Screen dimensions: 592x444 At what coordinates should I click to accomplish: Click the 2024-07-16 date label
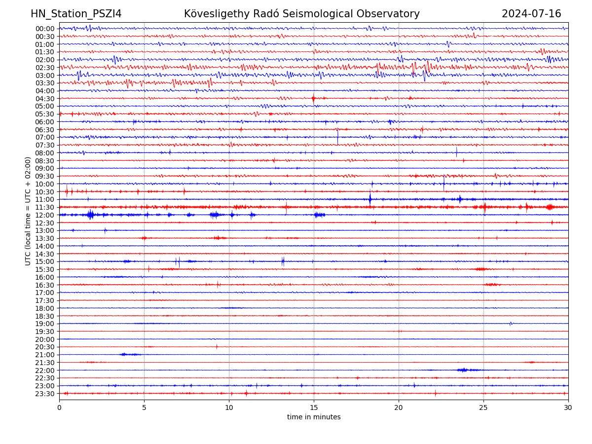(531, 14)
